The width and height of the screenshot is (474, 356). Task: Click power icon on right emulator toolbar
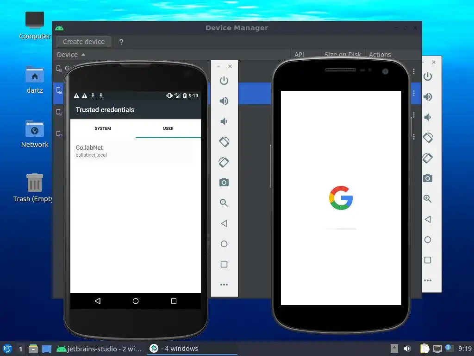pyautogui.click(x=427, y=76)
